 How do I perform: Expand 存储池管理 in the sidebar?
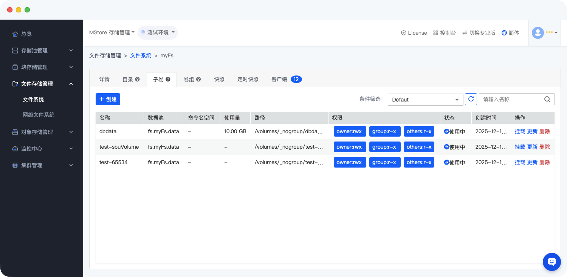pyautogui.click(x=42, y=51)
